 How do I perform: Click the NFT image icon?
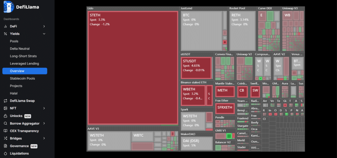coord(5,108)
